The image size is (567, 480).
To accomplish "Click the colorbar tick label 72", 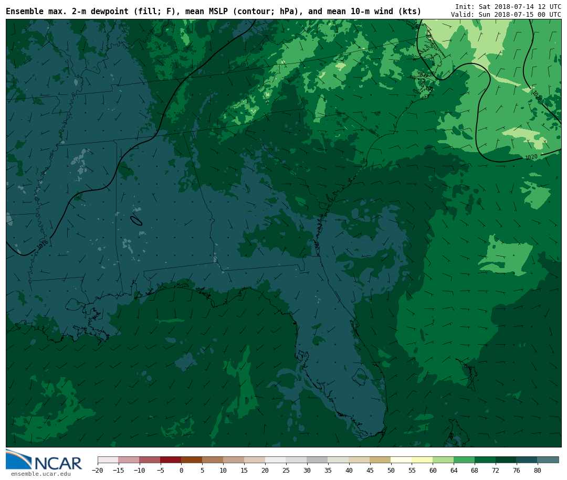I will coord(496,470).
